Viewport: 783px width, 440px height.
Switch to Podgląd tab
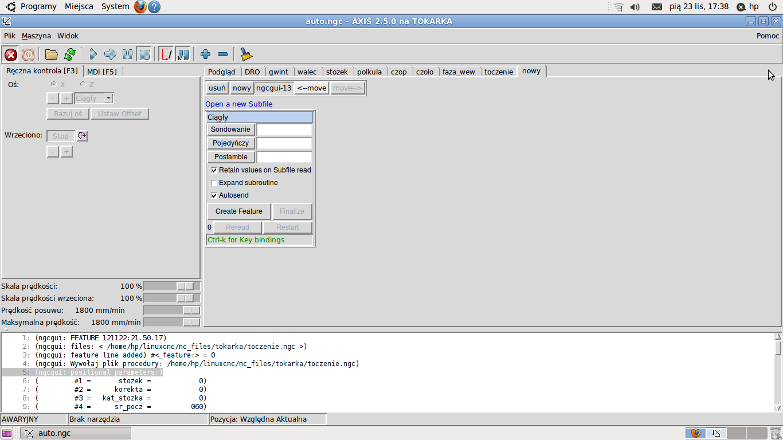[222, 72]
